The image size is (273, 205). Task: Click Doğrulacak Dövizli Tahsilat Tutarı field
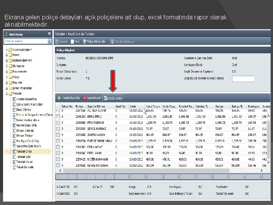[x=243, y=79]
